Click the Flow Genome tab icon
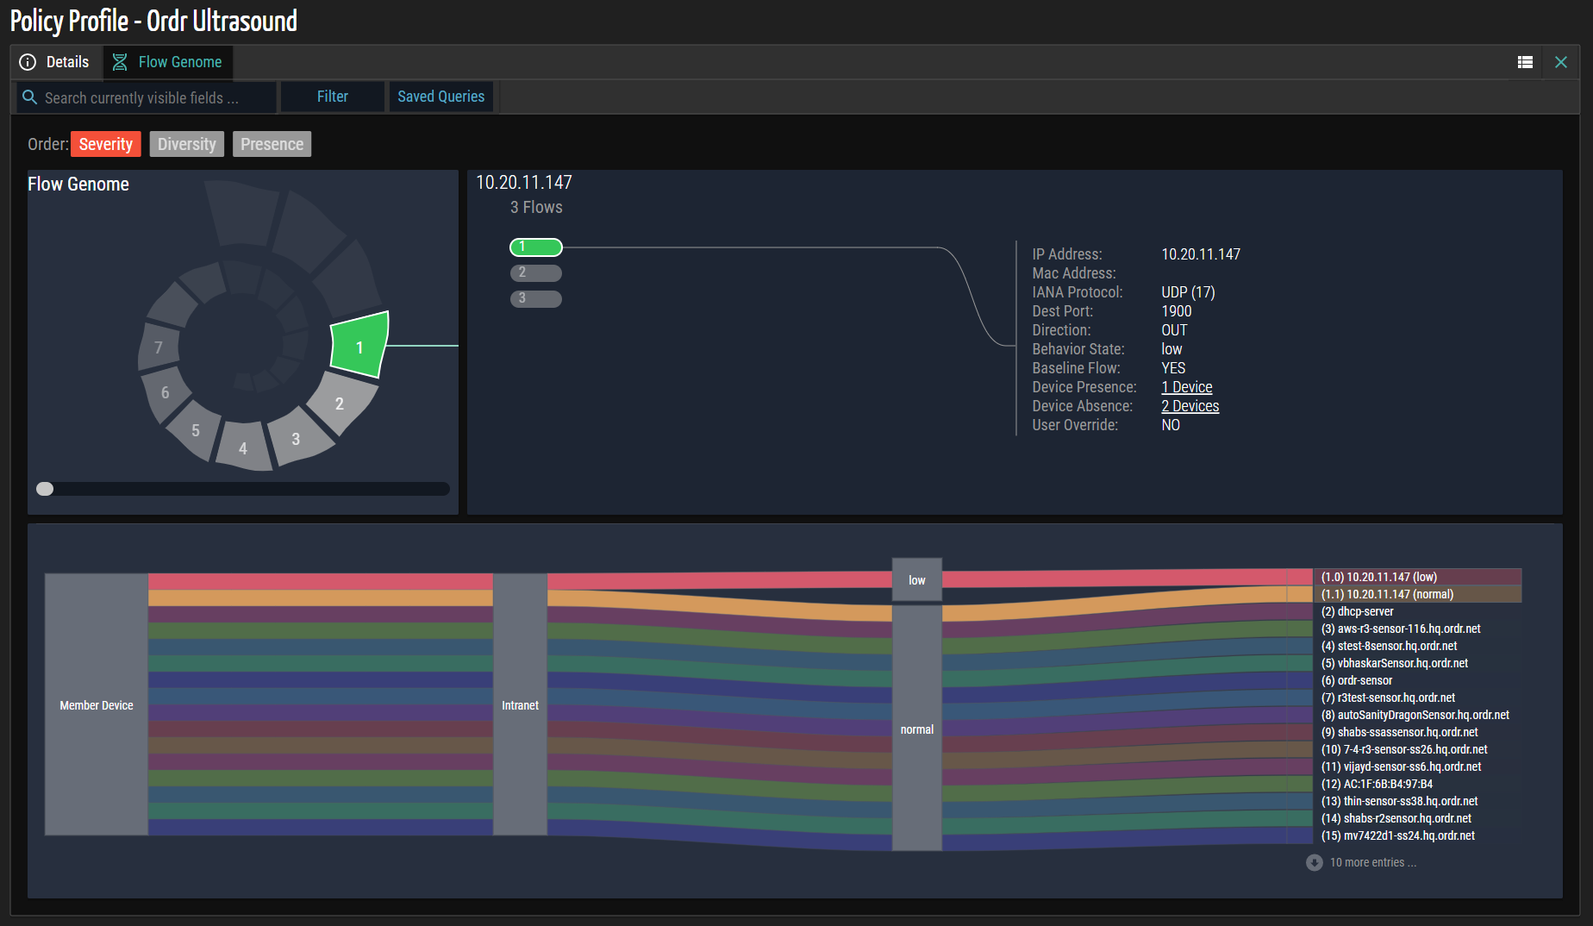 pyautogui.click(x=120, y=62)
